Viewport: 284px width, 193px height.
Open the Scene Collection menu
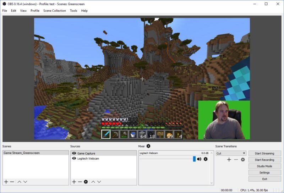pyautogui.click(x=54, y=11)
